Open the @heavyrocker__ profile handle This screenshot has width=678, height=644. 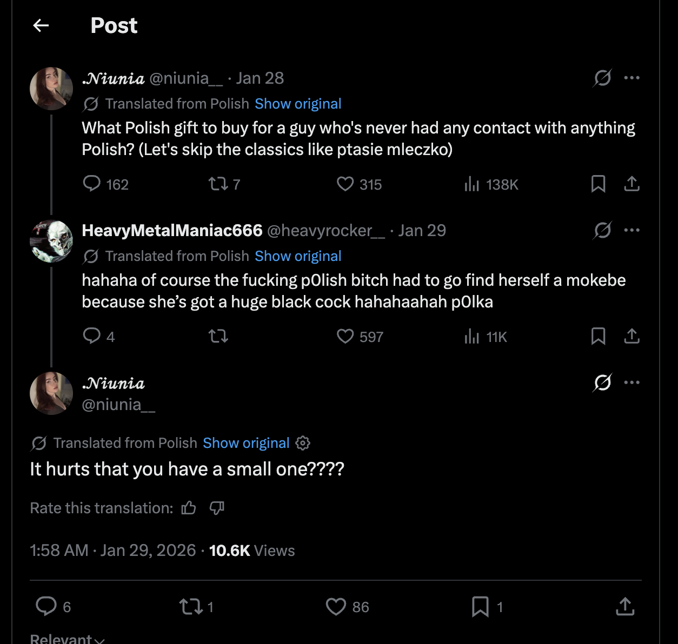click(x=326, y=231)
